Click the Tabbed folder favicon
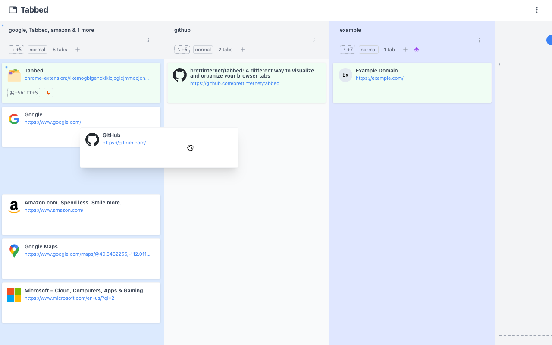Screen dimensions: 552x345 14,75
